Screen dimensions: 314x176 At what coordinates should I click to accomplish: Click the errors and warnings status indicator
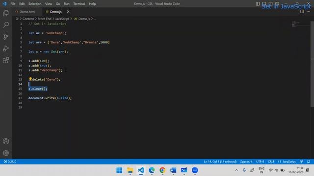pos(10,162)
